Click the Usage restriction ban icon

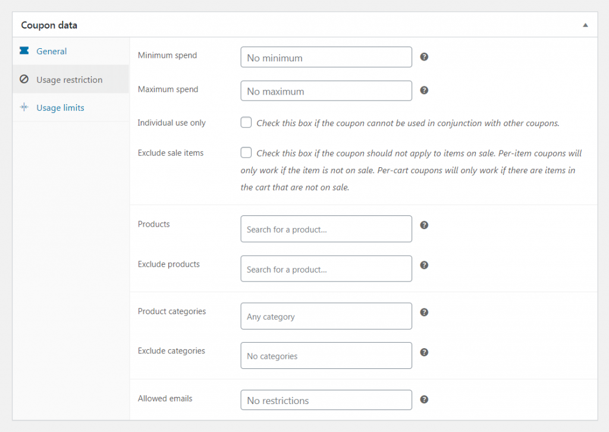pyautogui.click(x=24, y=79)
